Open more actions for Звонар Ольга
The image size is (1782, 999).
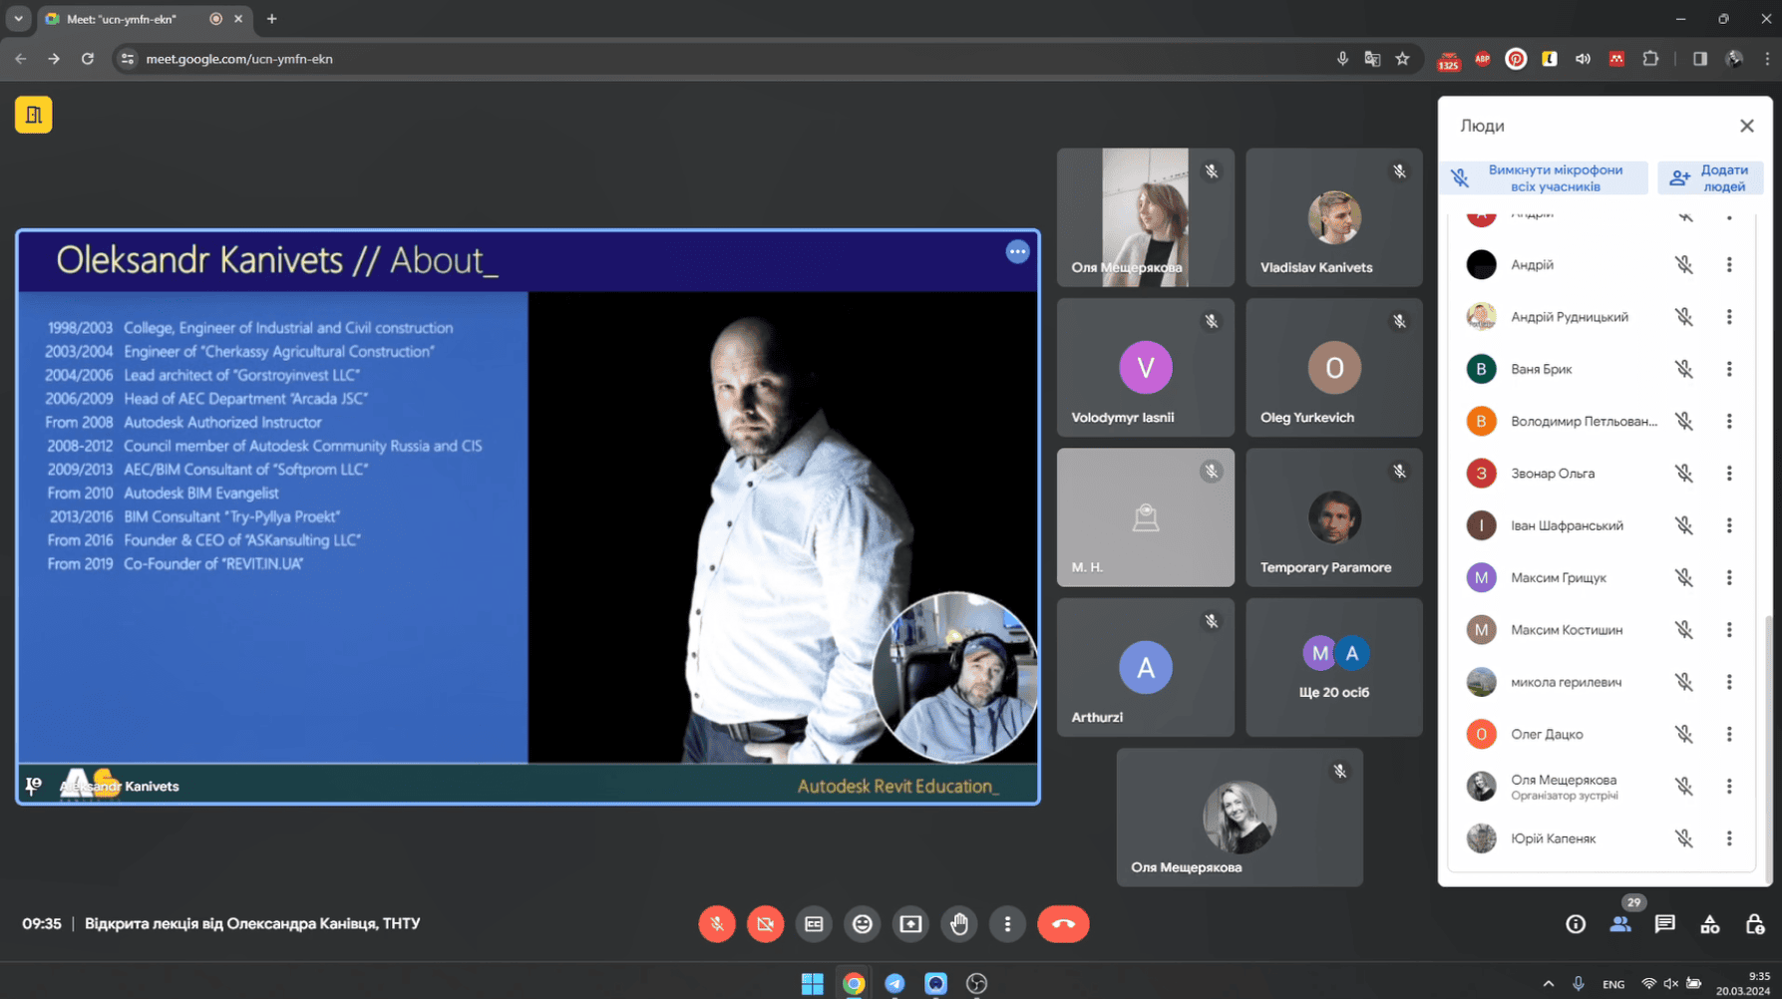click(x=1729, y=474)
